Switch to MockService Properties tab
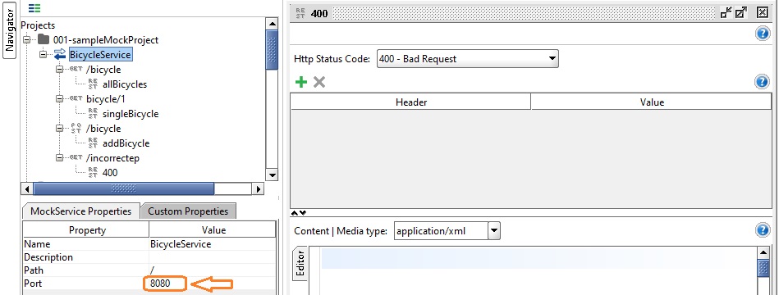Screen dimensions: 779x295 pos(81,211)
